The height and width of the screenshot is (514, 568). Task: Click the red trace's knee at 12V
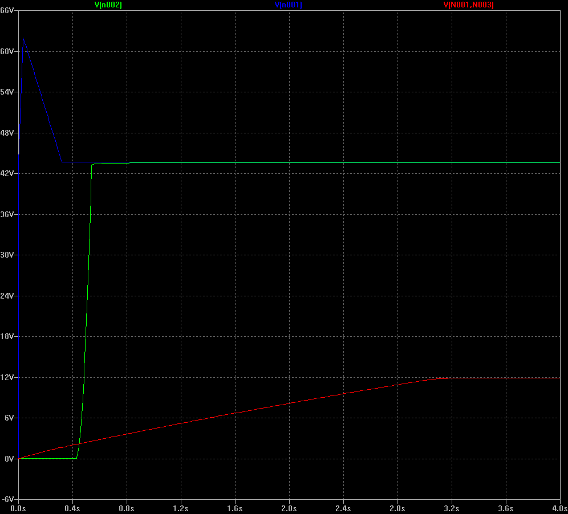(439, 378)
